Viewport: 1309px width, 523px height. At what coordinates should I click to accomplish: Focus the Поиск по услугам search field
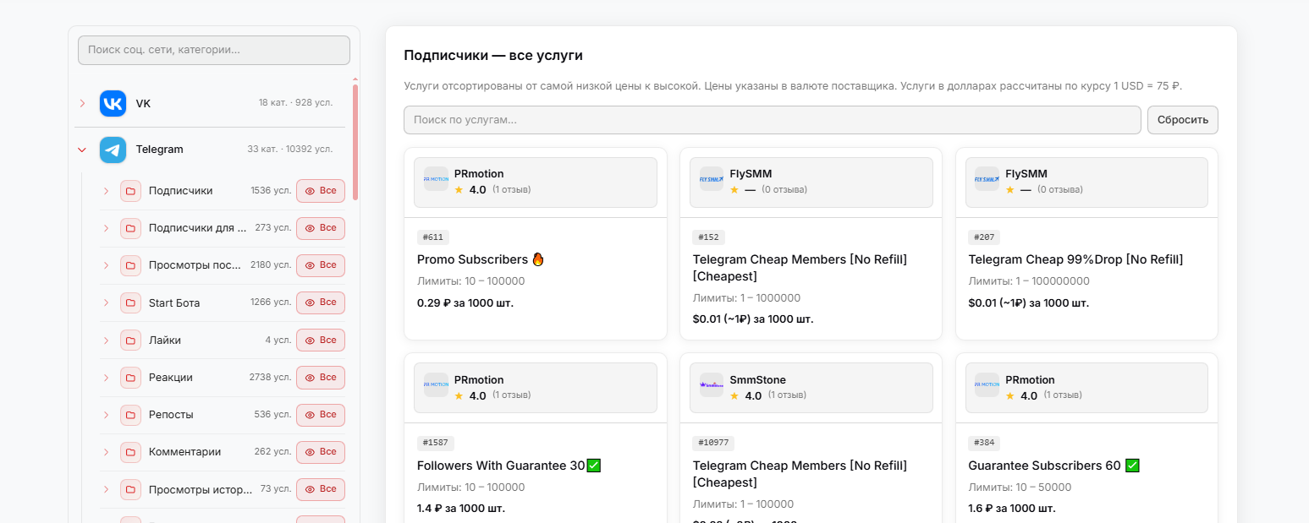point(772,120)
